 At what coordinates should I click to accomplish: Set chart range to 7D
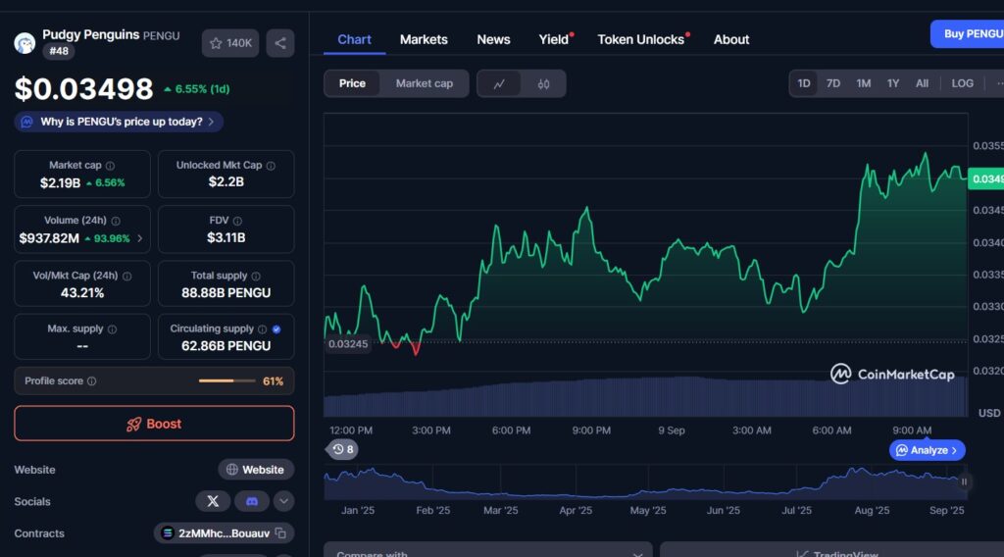(833, 83)
